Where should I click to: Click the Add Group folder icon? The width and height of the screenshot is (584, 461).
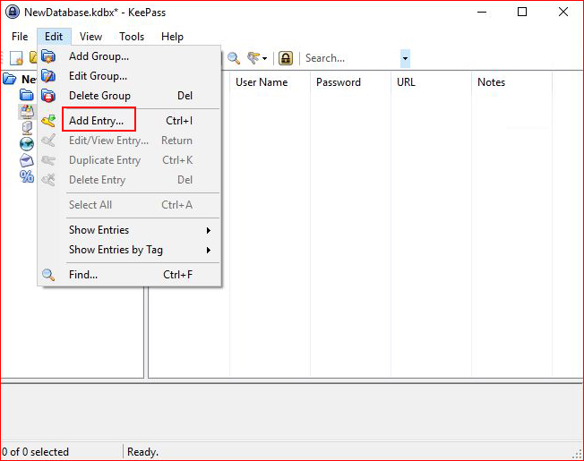(48, 56)
